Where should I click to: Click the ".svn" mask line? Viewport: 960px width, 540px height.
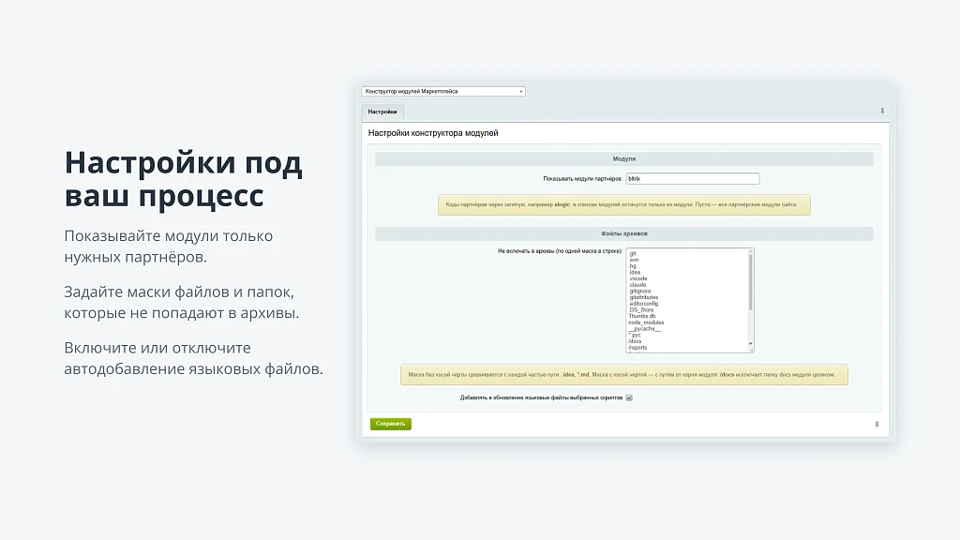[634, 260]
